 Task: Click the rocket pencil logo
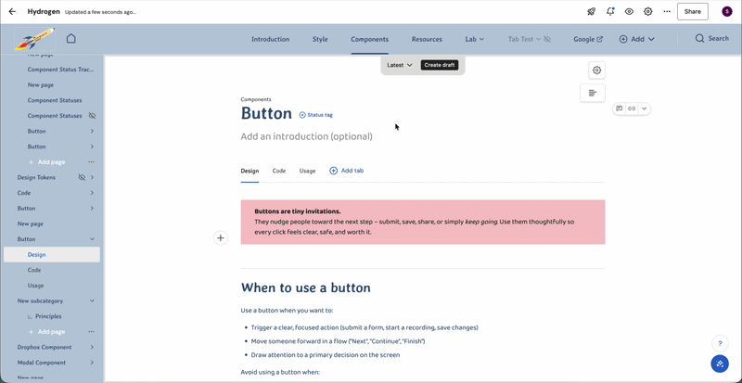(34, 39)
